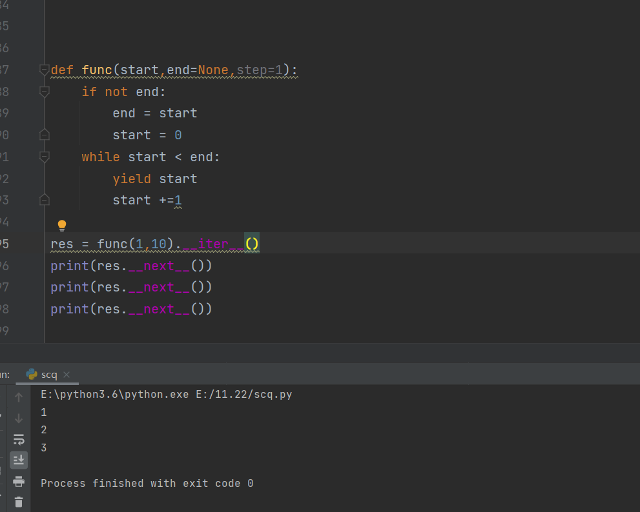Toggle Scroll to End in console

click(x=19, y=459)
